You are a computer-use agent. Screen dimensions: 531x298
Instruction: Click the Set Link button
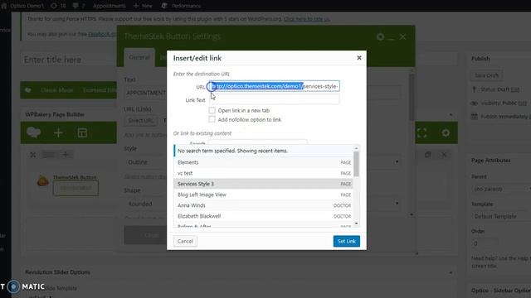[347, 241]
